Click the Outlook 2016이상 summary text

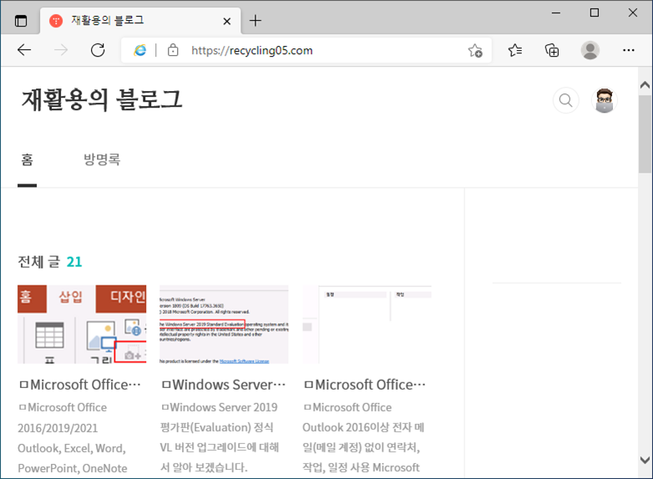click(363, 437)
